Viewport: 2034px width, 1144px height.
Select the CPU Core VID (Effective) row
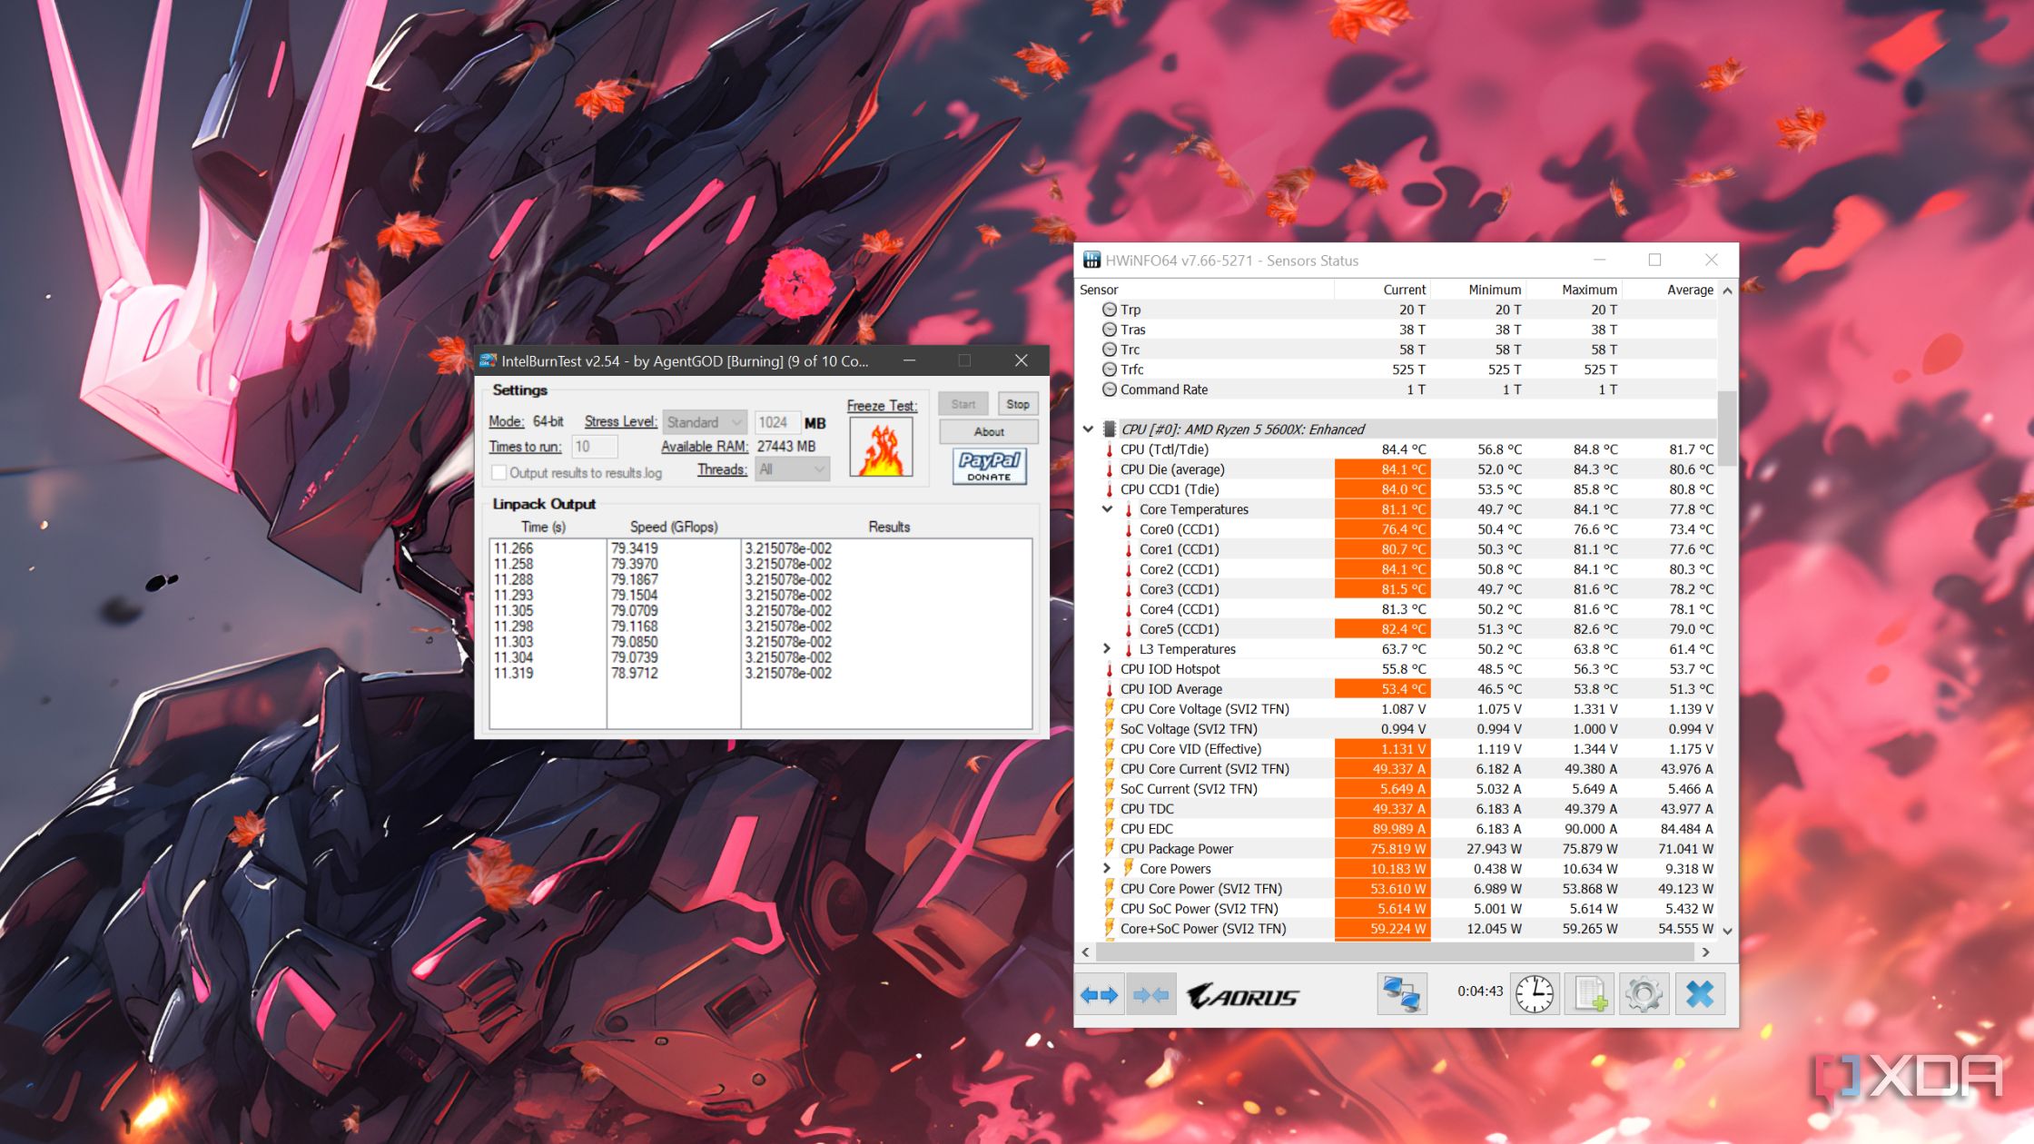coord(1397,749)
